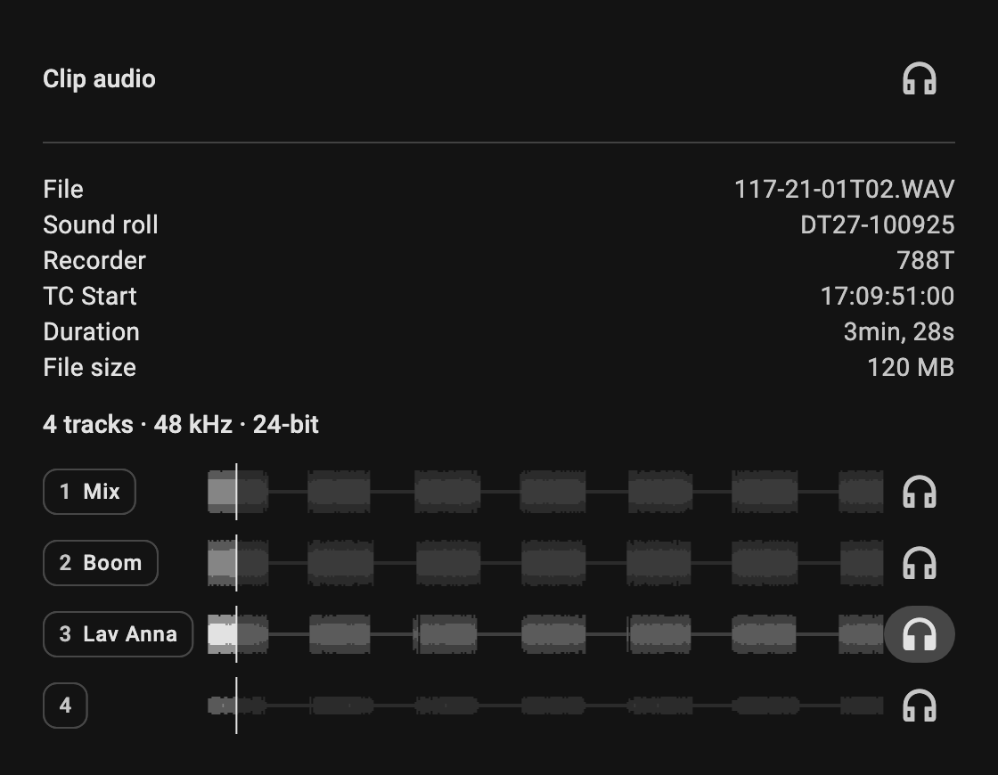Click recorder value 788T
The height and width of the screenshot is (775, 998).
[x=926, y=260]
